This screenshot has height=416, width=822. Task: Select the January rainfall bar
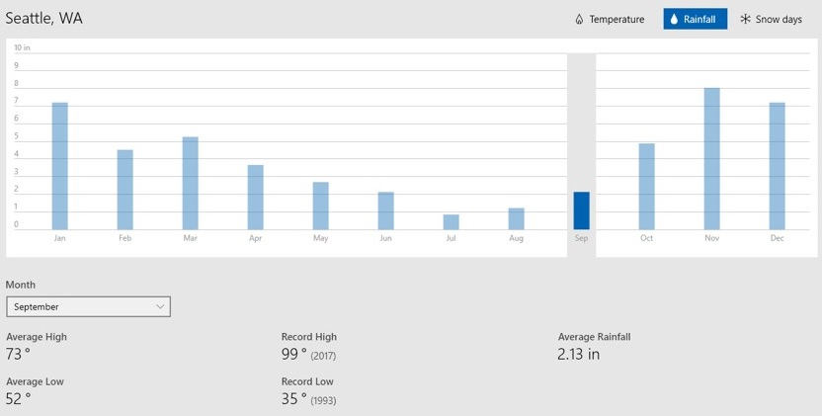pos(60,166)
